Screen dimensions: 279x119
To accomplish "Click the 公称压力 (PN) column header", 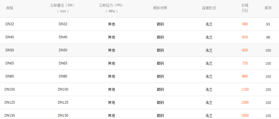I will click(111, 8).
